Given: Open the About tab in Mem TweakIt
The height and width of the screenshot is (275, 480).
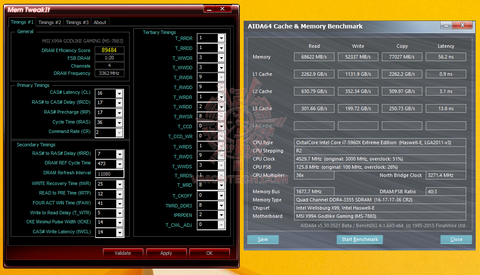Looking at the screenshot, I should tap(100, 22).
